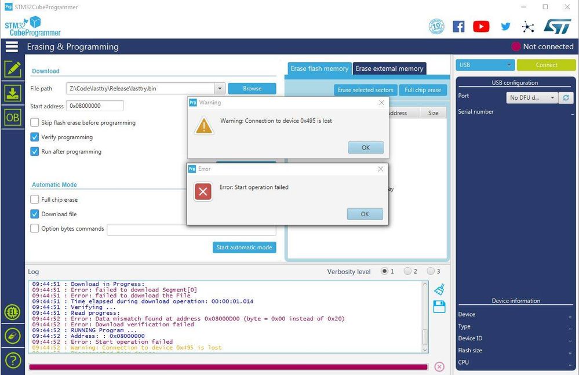Select verbosity level 1
579x375 pixels.
point(384,271)
